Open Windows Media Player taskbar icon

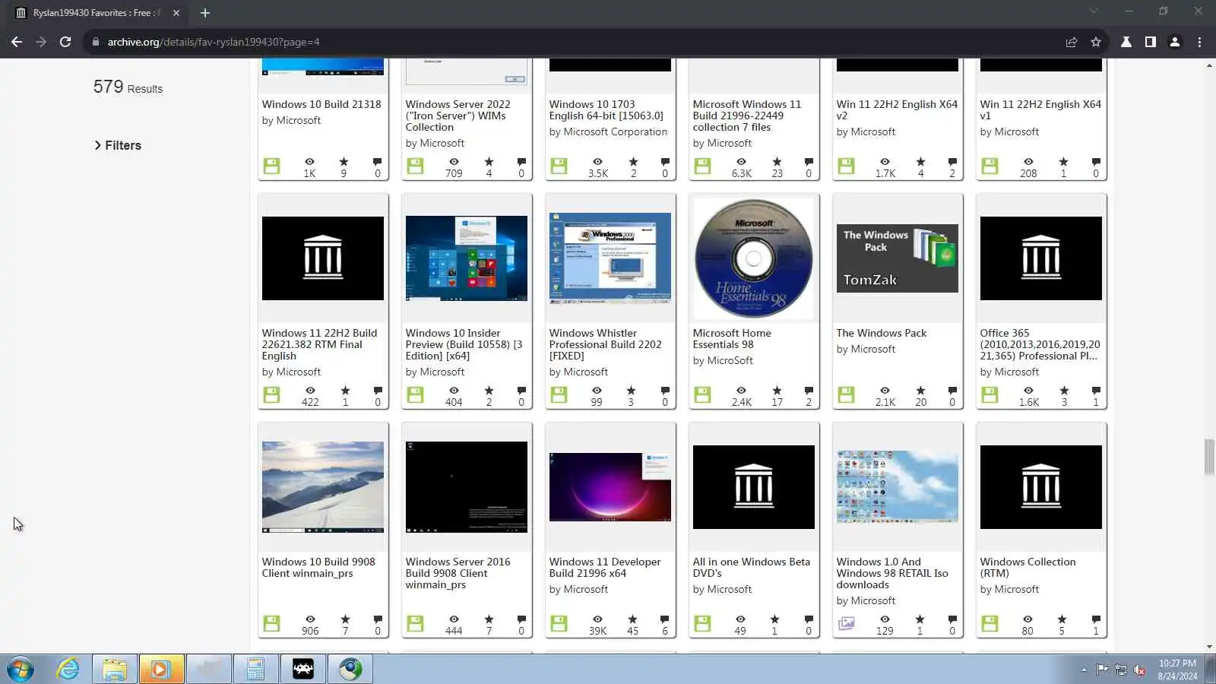161,670
